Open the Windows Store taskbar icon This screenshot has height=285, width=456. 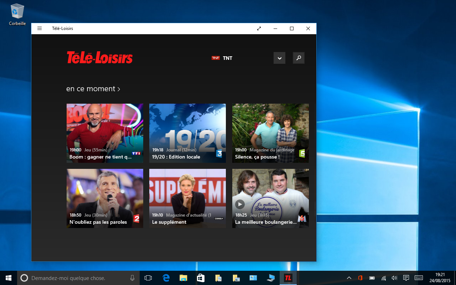pyautogui.click(x=201, y=278)
